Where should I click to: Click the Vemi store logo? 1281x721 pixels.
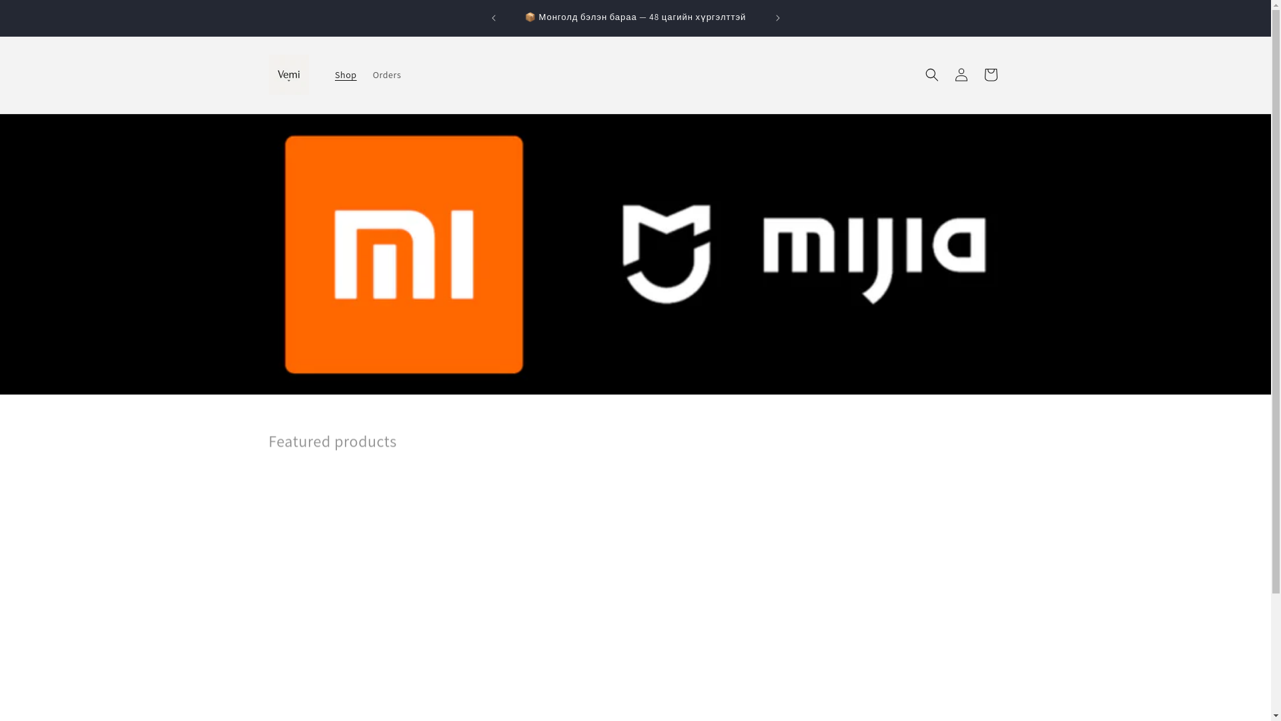[x=289, y=75]
